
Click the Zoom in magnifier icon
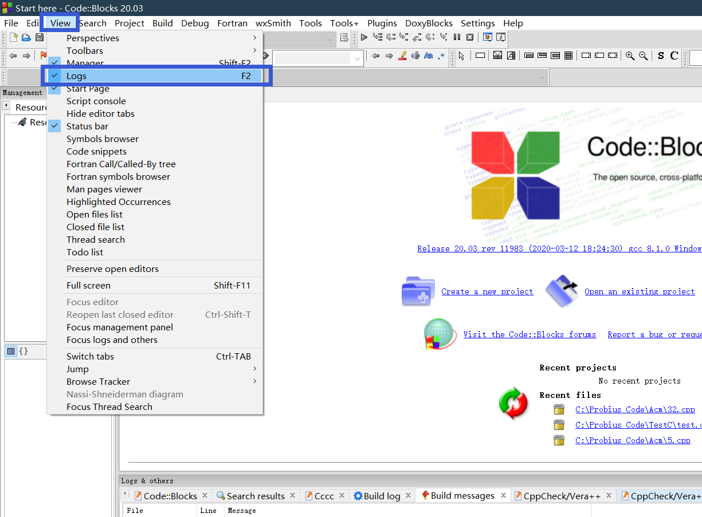click(630, 56)
